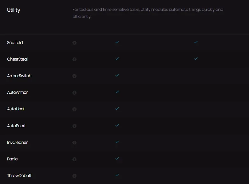
Task: Click the ArmorSwitch checkmark
Action: (x=117, y=75)
